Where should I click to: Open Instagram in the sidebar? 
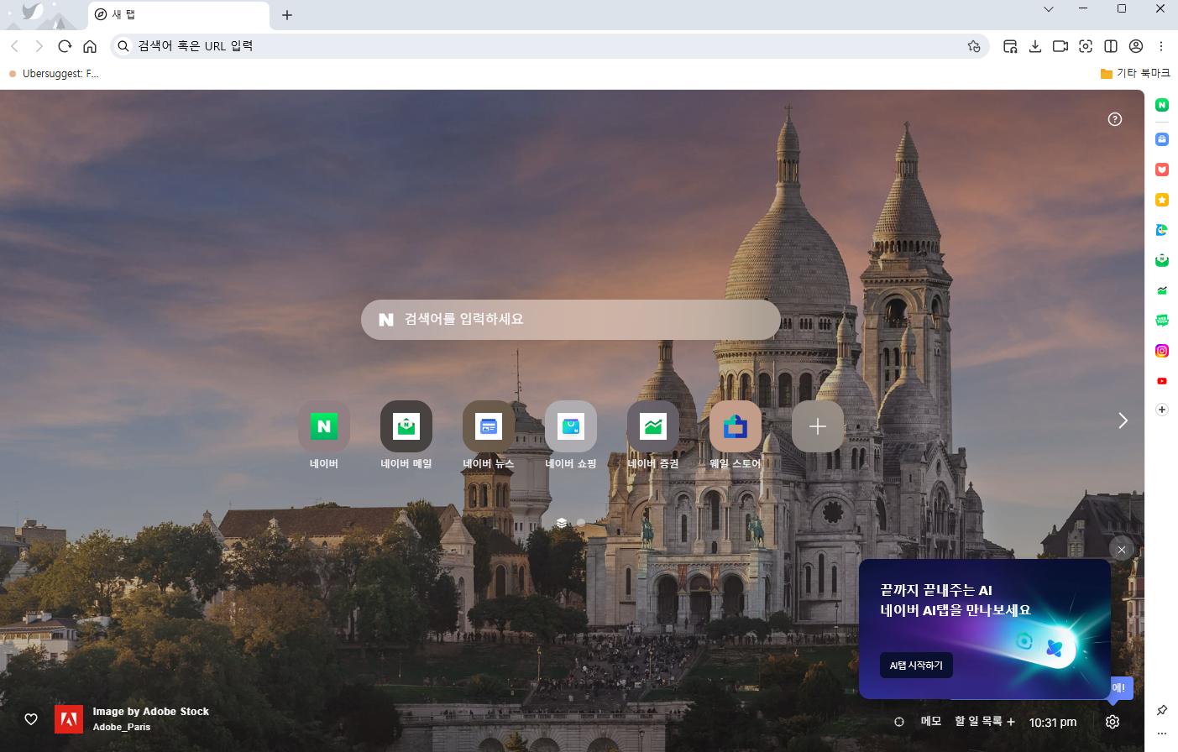1162,351
